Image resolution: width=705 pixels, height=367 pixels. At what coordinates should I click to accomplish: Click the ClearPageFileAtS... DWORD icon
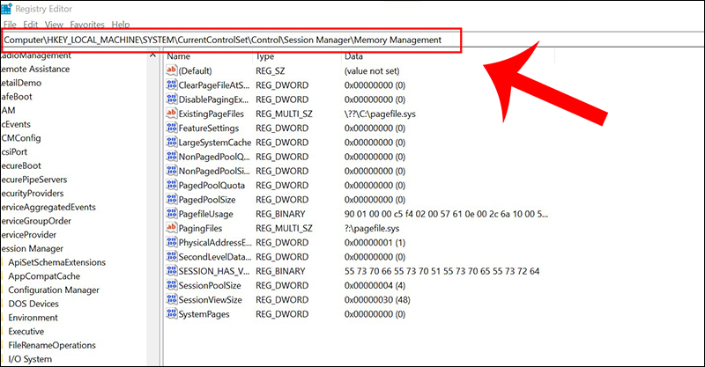pos(171,84)
